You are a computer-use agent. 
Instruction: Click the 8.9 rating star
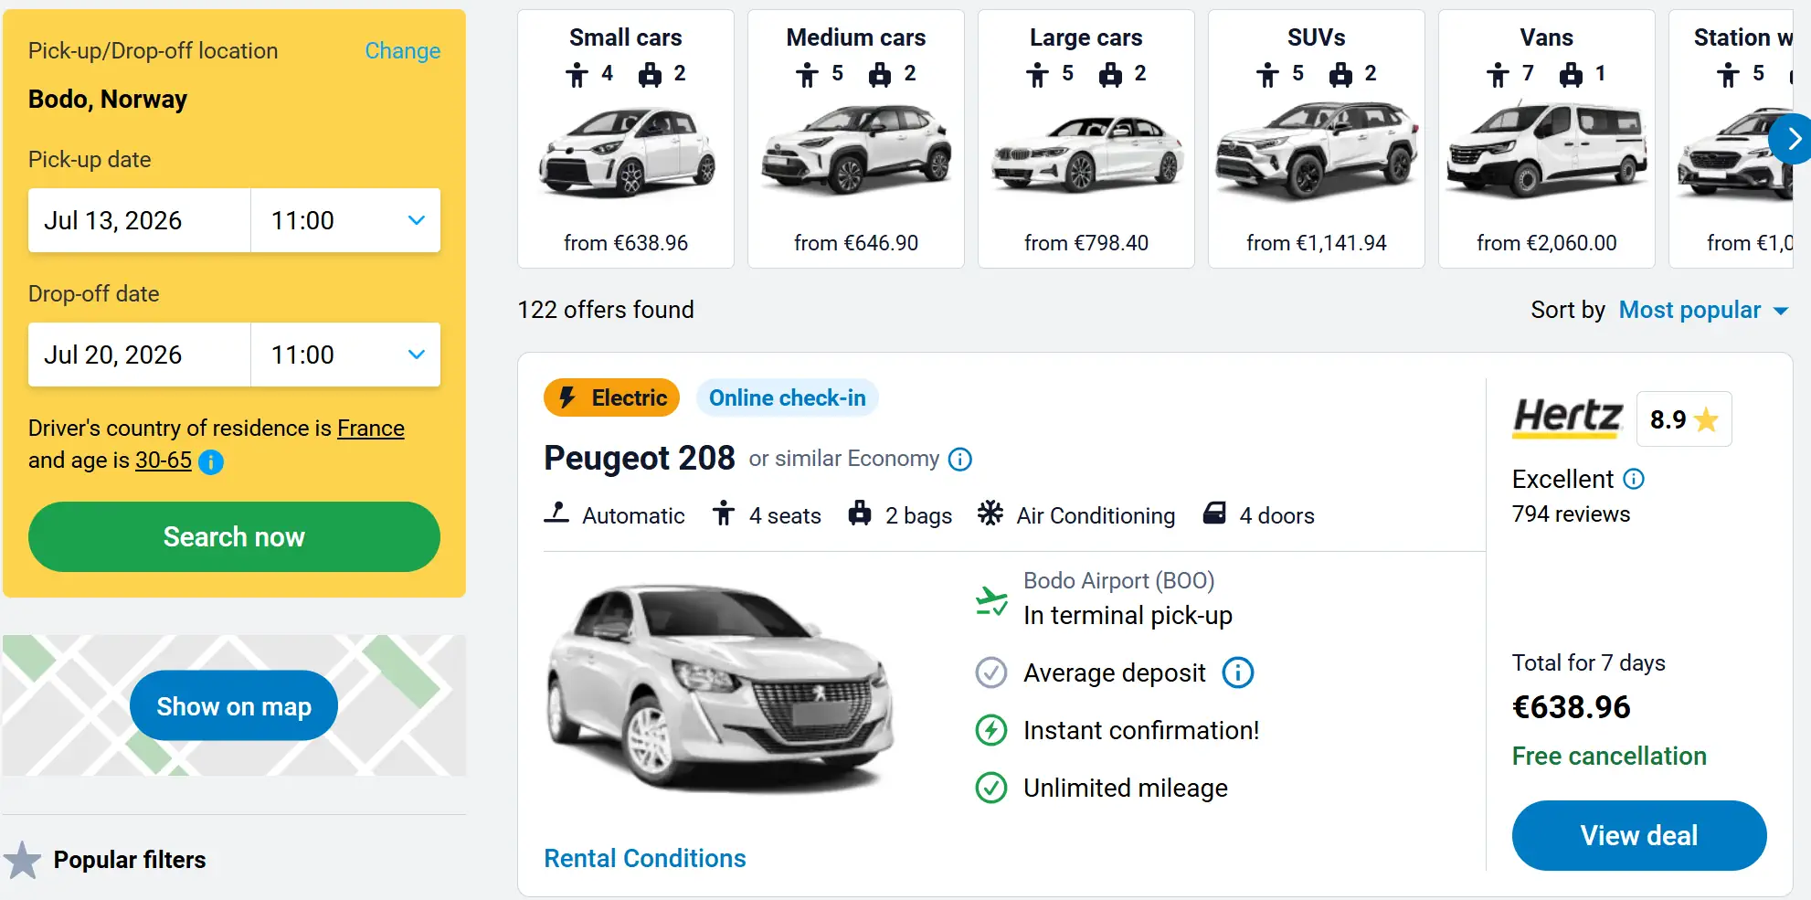(x=1705, y=419)
